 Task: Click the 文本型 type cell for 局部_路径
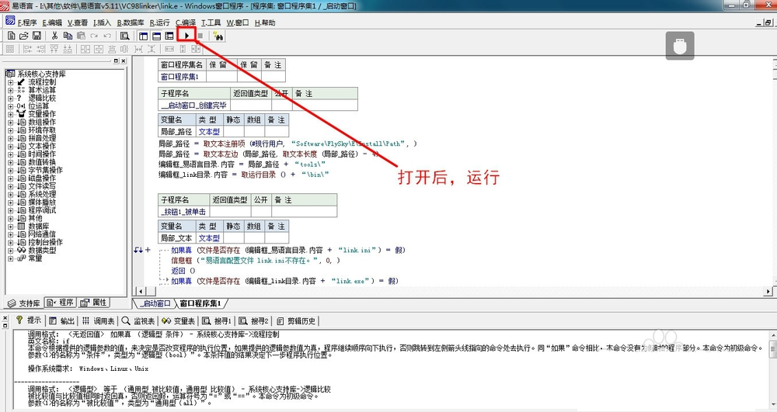click(209, 132)
